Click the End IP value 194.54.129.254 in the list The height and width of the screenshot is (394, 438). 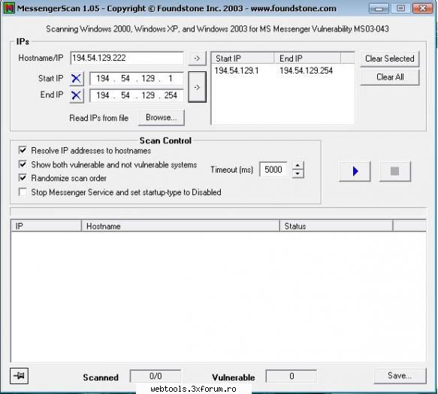[x=307, y=71]
